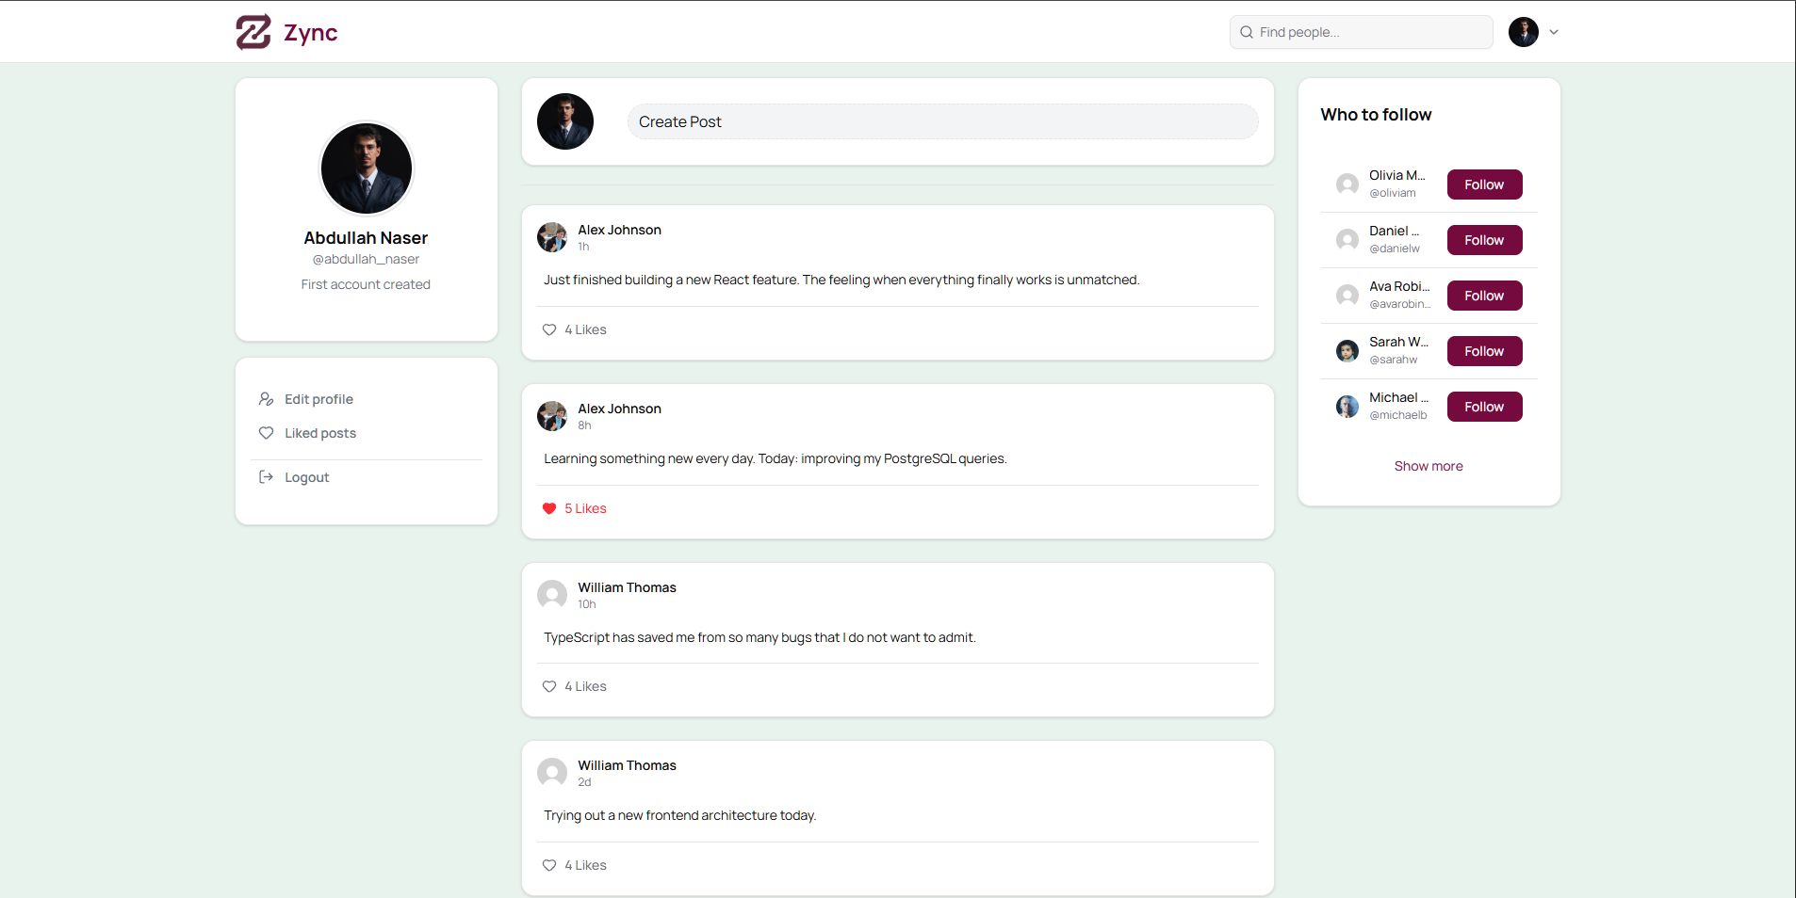Click the Zync logo icon
Image resolution: width=1796 pixels, height=898 pixels.
253,32
